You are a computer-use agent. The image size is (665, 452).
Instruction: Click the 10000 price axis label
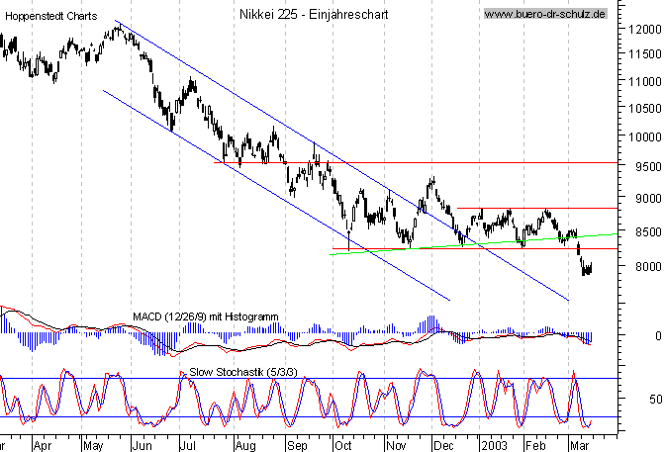point(645,137)
